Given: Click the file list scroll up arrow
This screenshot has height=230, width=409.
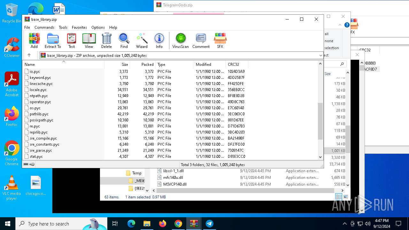Looking at the screenshot, I should (x=320, y=64).
